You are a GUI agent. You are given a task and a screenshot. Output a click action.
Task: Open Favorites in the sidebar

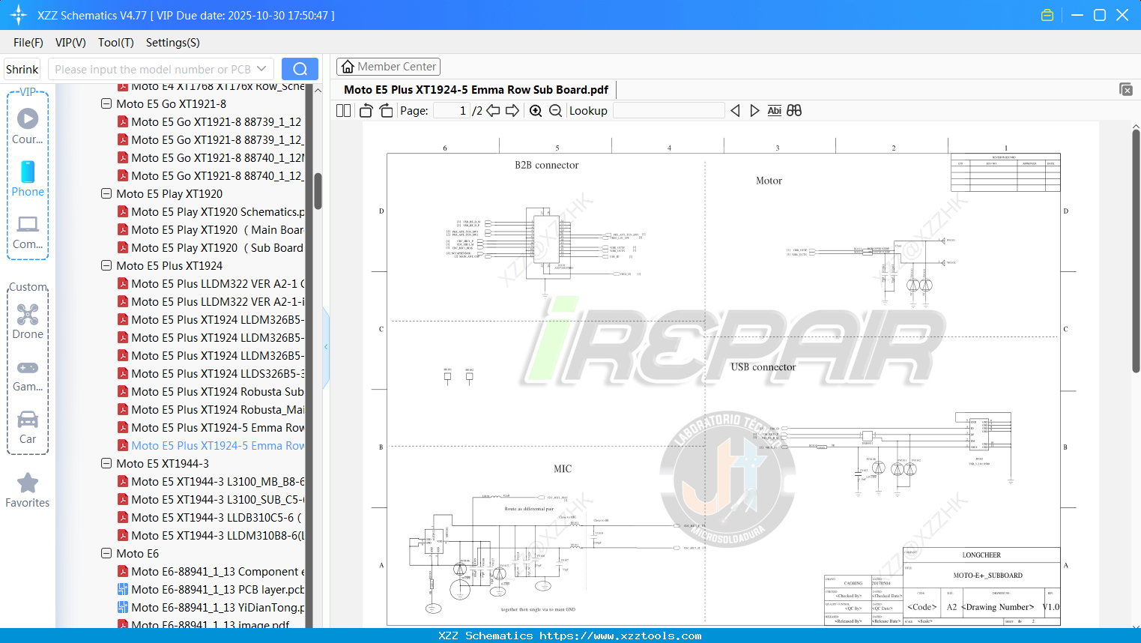pyautogui.click(x=28, y=491)
